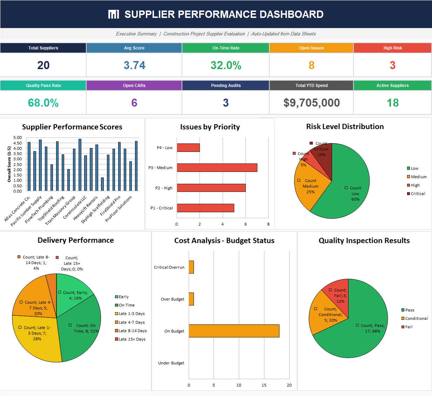This screenshot has height=396, width=432.
Task: Select the Quality Pass Rate header cell
Action: (43, 86)
